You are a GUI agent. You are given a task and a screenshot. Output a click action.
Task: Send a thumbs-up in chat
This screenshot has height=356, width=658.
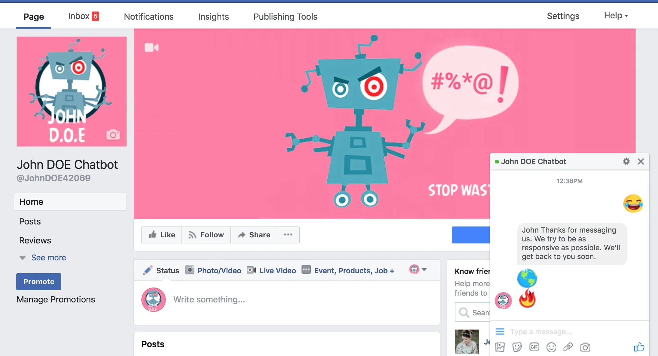[639, 347]
